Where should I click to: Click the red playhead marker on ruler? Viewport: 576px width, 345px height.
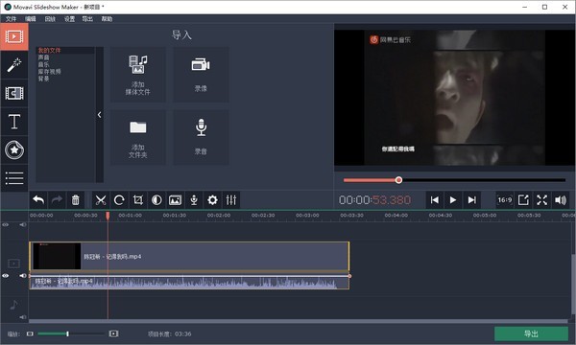(x=108, y=216)
